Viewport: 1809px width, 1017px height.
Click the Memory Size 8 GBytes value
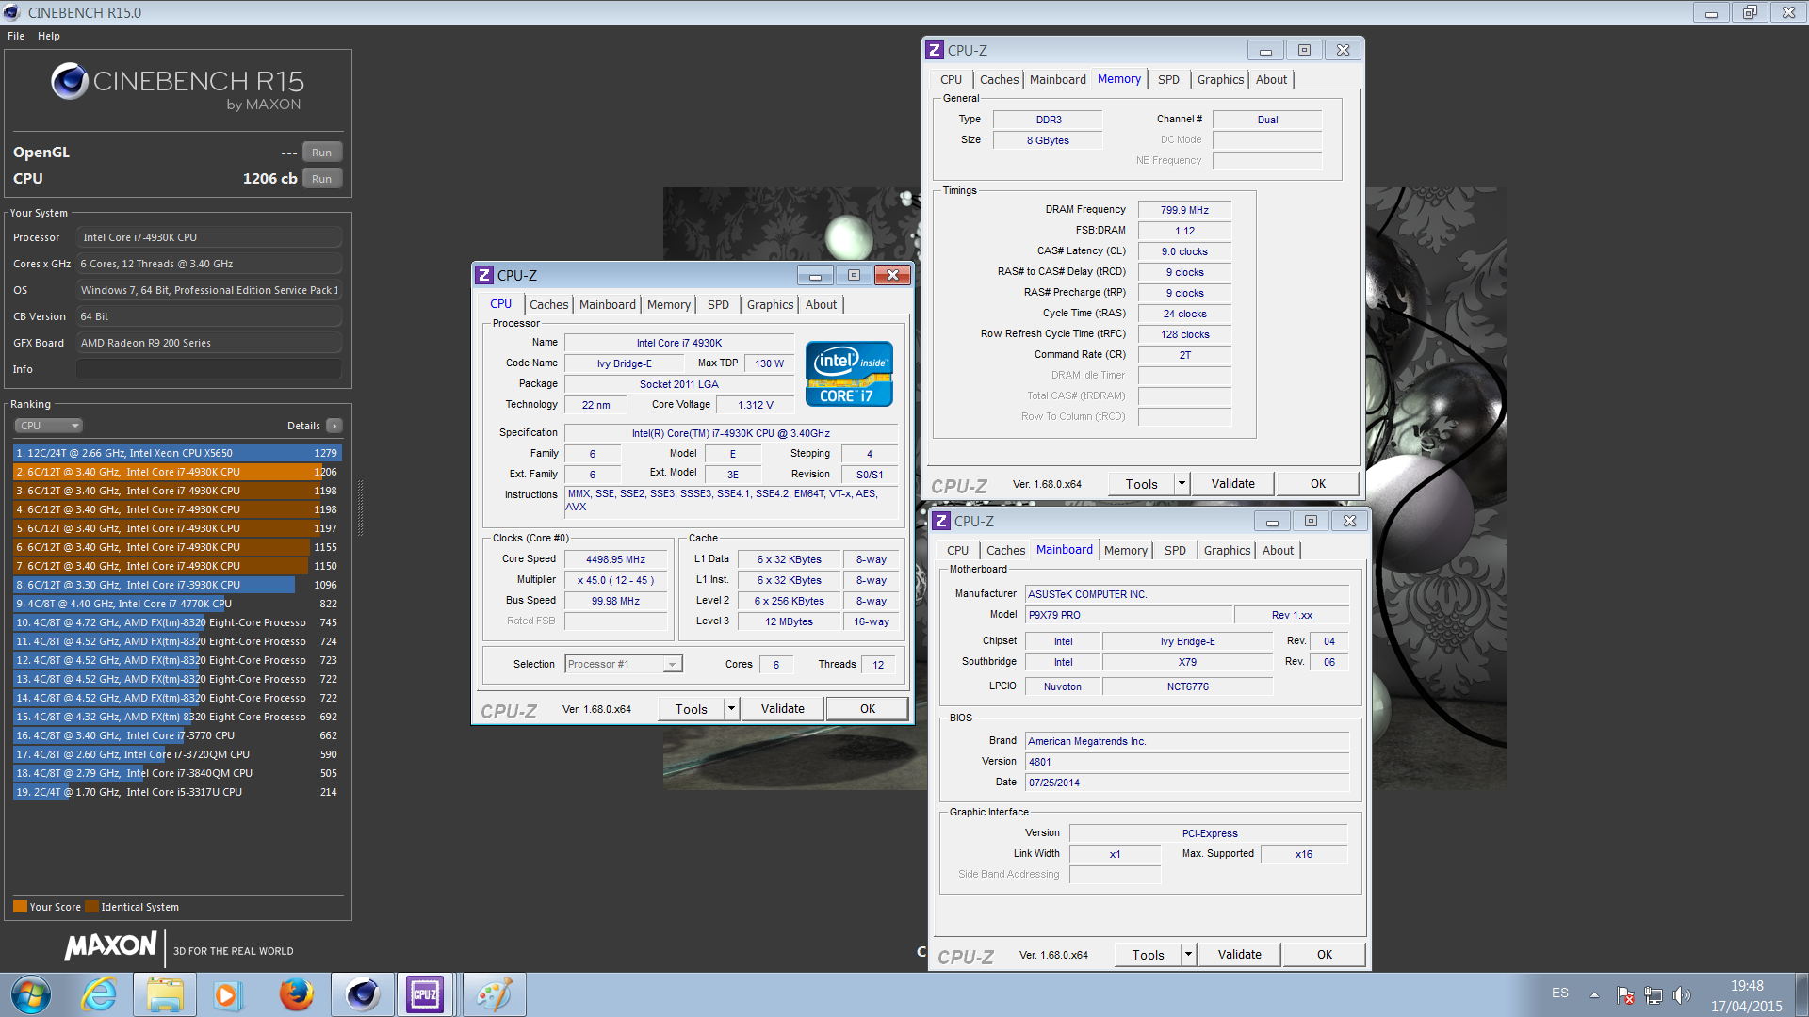tap(1048, 140)
